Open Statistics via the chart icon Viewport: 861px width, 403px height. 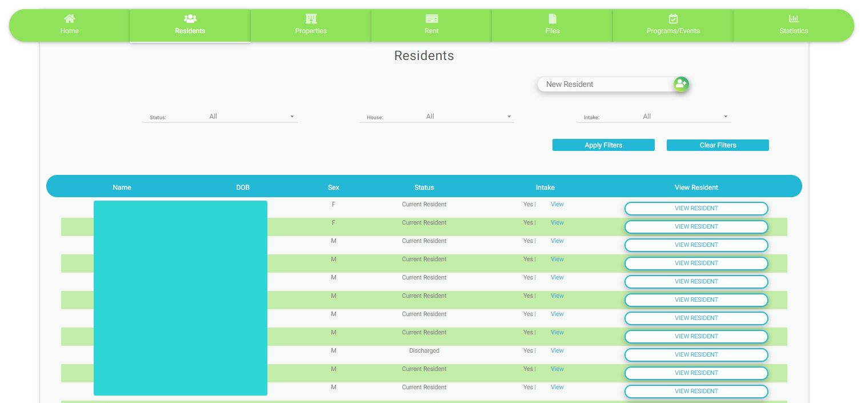[793, 18]
